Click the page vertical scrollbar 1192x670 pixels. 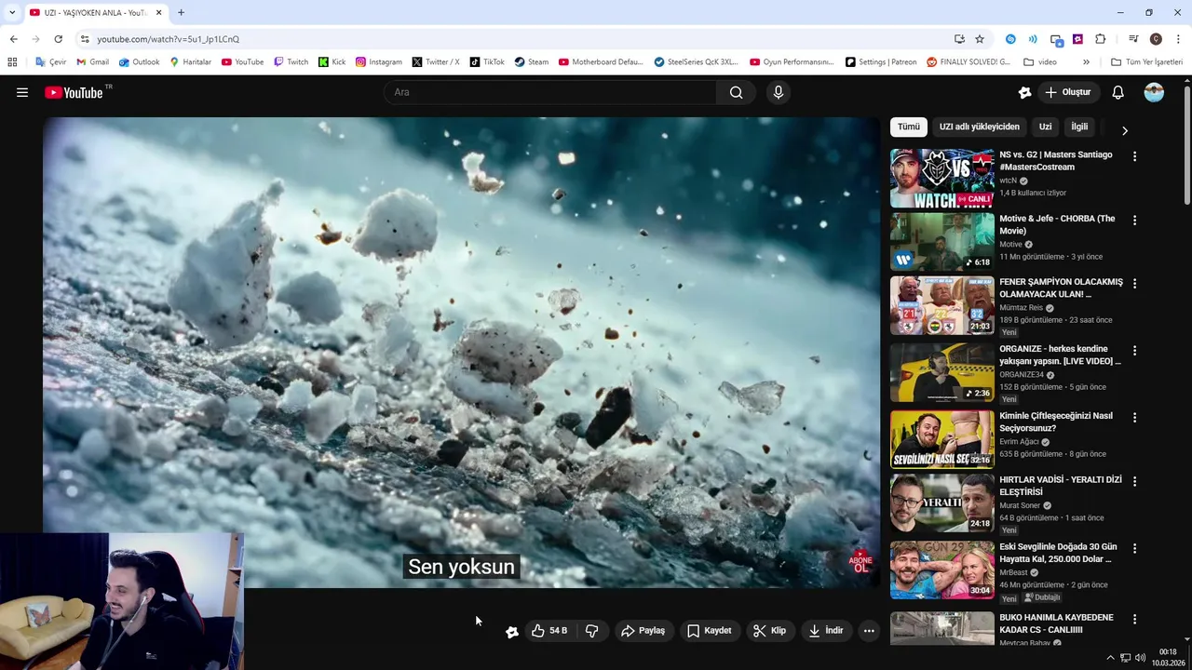(1186, 145)
